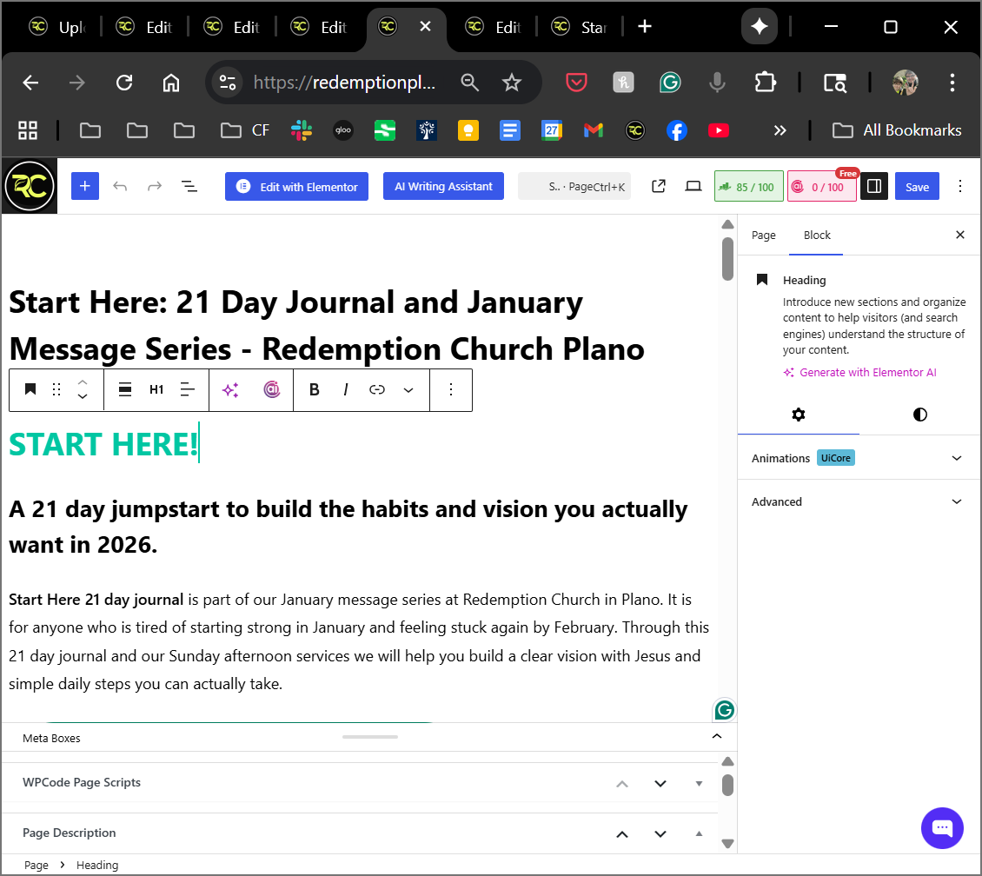Open the view page external link icon

659,186
